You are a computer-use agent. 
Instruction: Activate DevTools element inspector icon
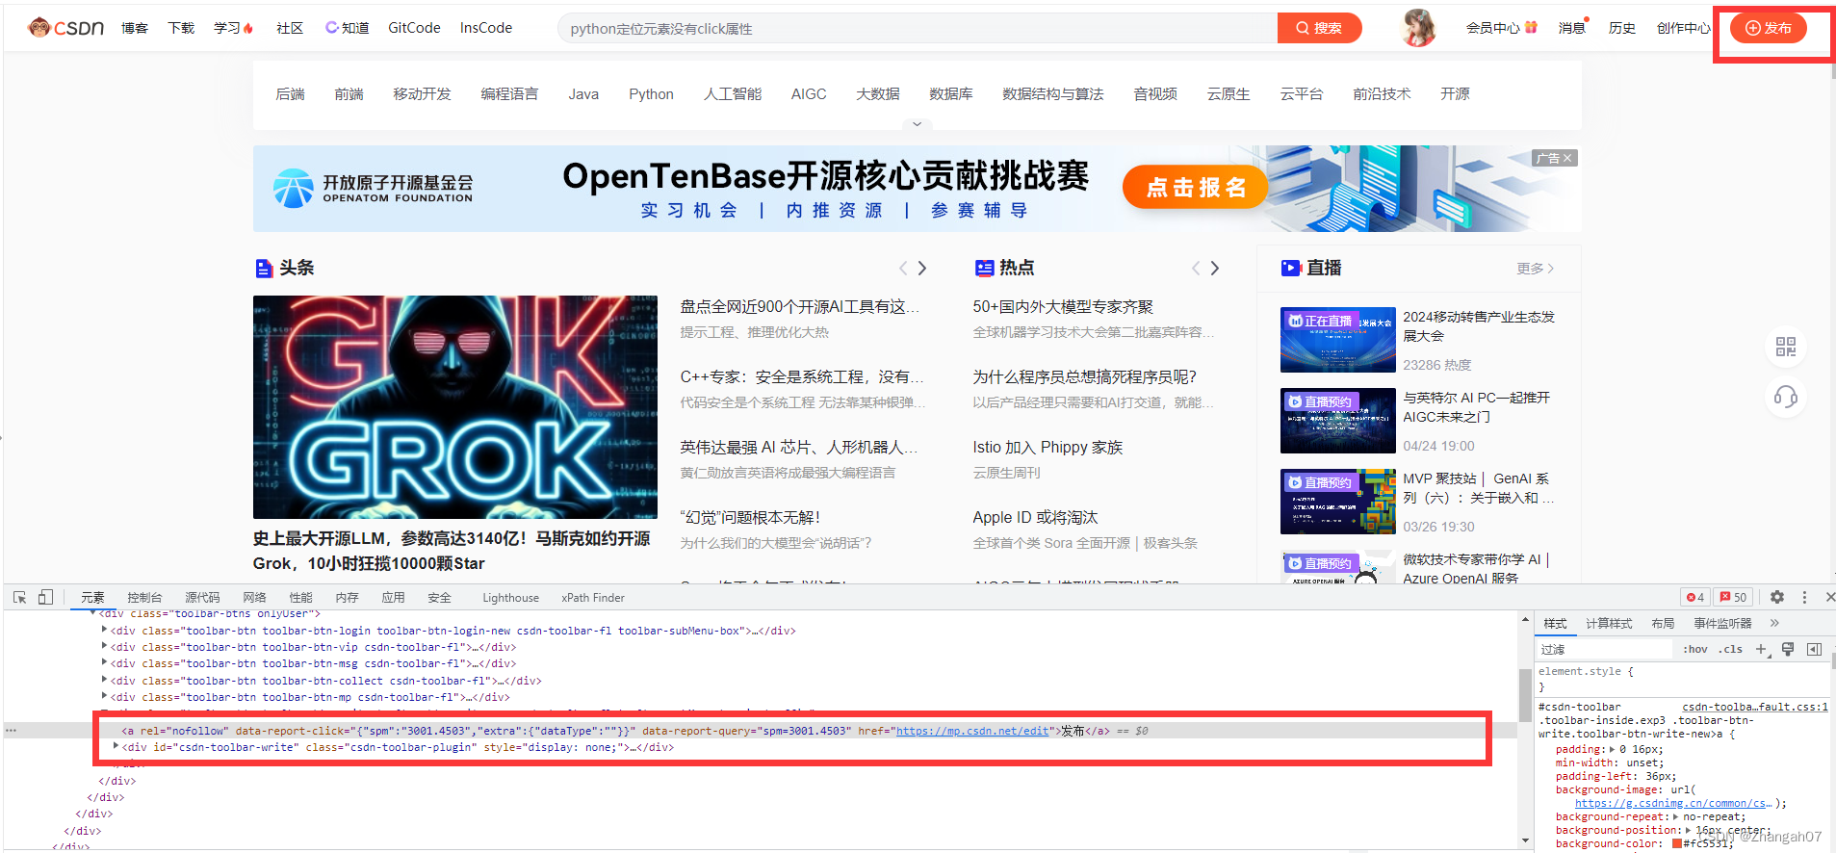pos(19,597)
